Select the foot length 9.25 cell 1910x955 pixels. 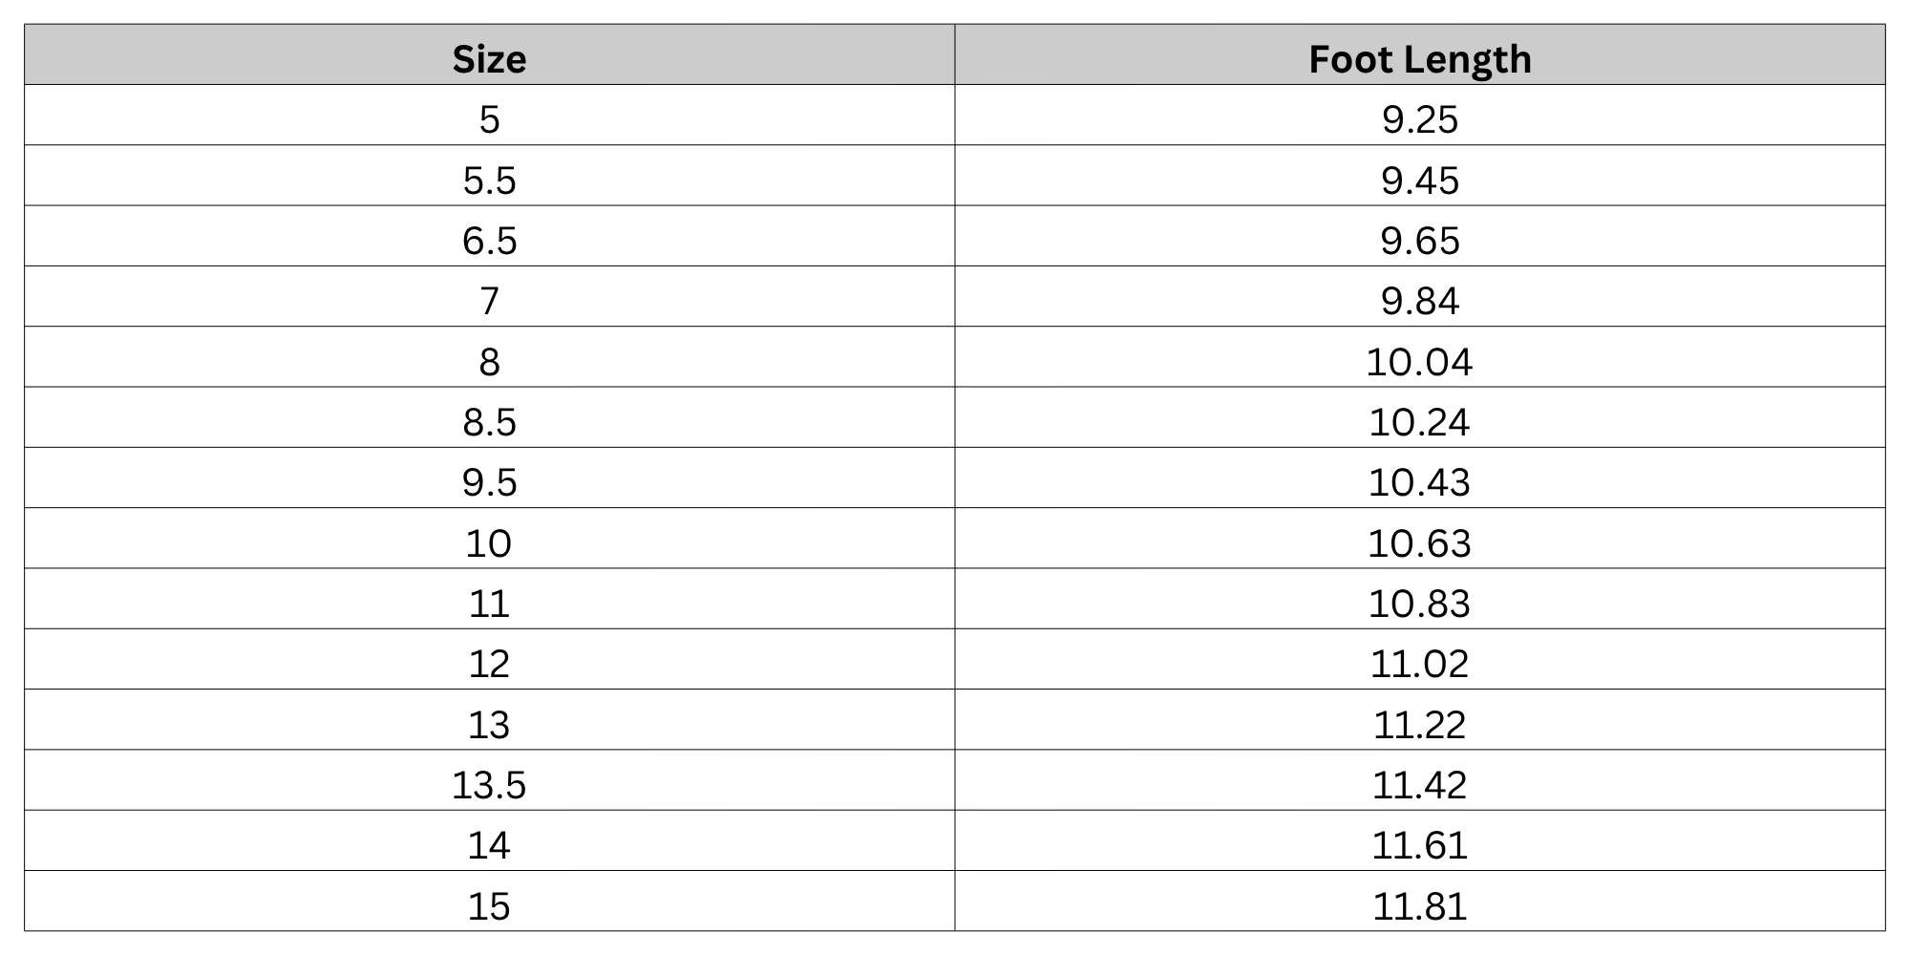pos(1420,116)
